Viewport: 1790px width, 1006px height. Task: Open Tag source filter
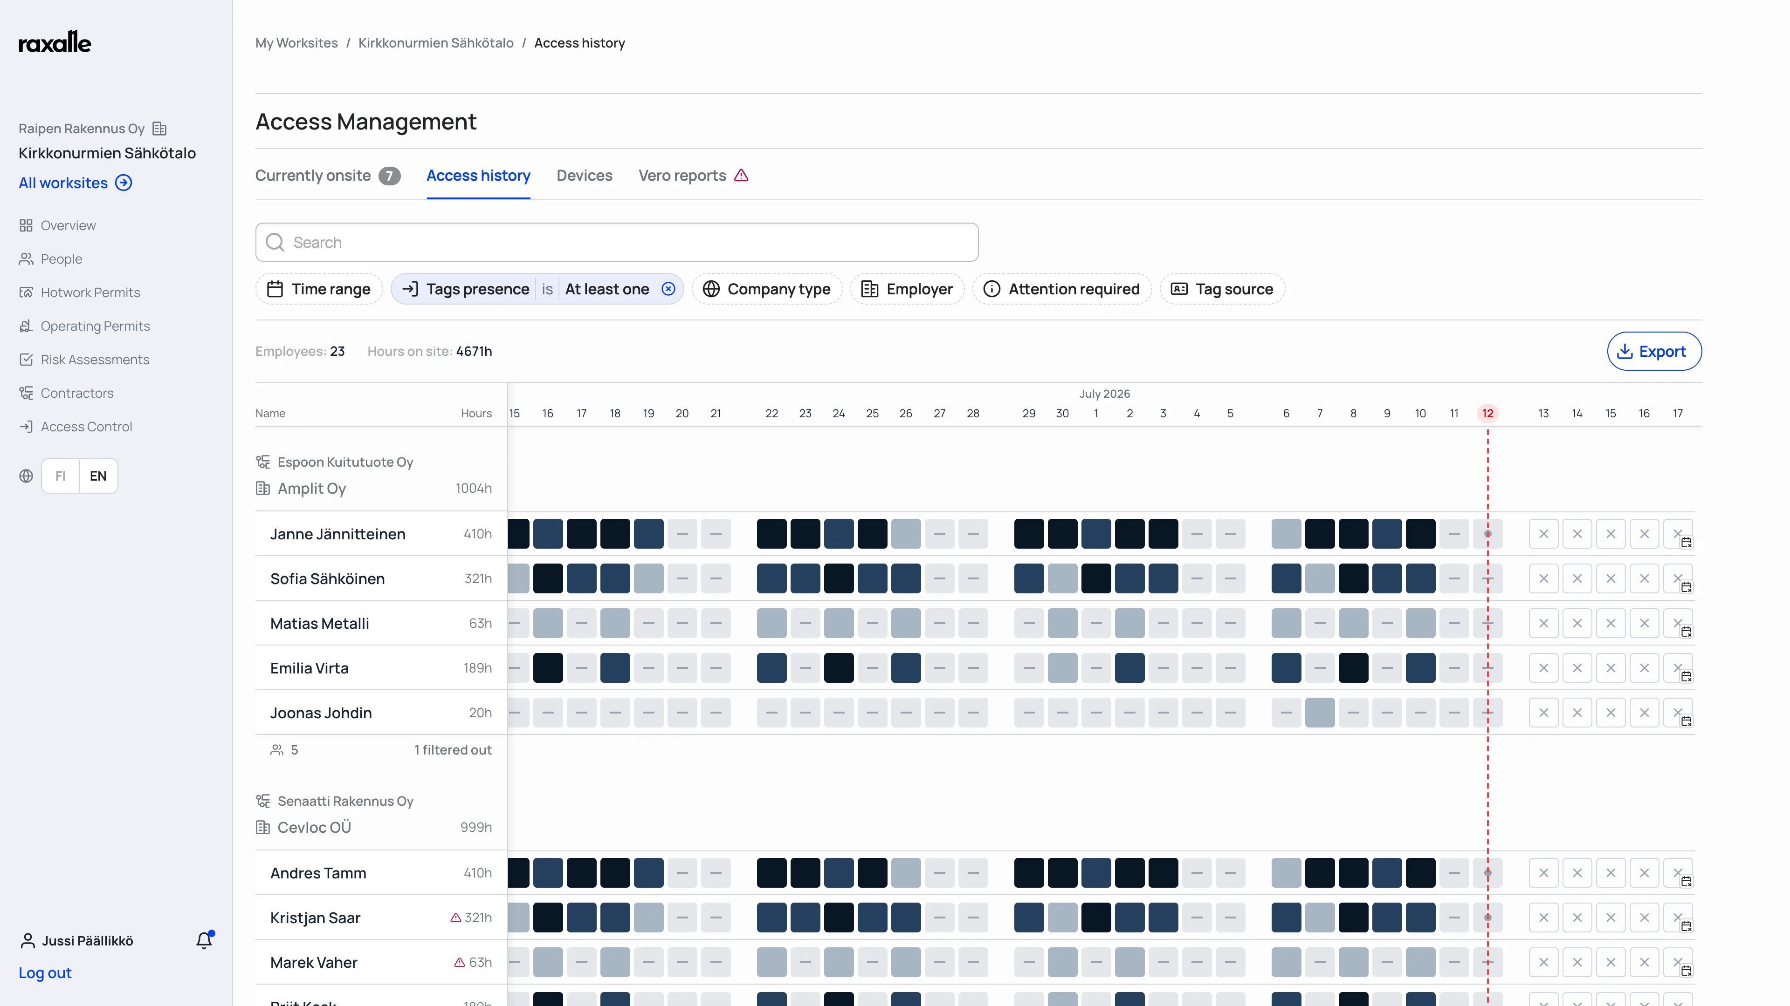pos(1222,289)
